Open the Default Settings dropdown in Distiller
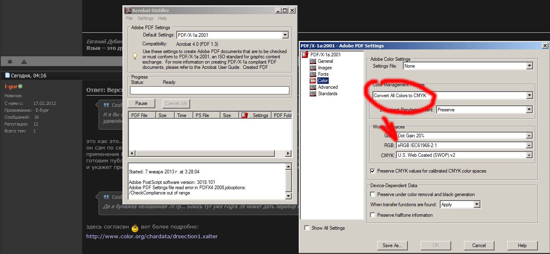The image size is (550, 254). click(285, 35)
